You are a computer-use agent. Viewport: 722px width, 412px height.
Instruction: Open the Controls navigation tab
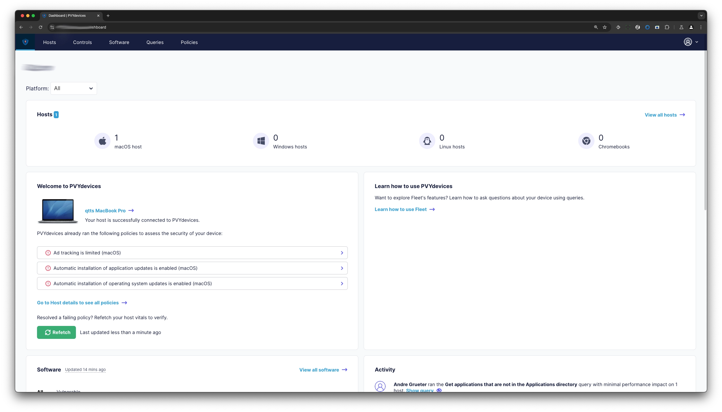click(82, 42)
